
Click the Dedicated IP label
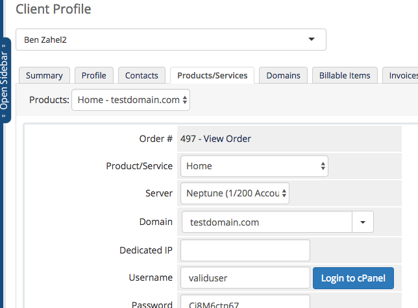point(146,250)
